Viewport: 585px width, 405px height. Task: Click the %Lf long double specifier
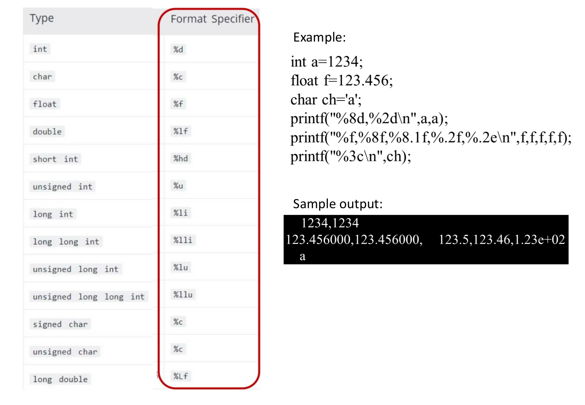pos(181,376)
